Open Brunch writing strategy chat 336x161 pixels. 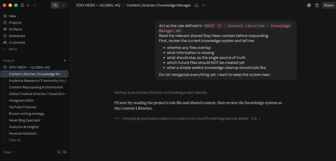coord(26,114)
